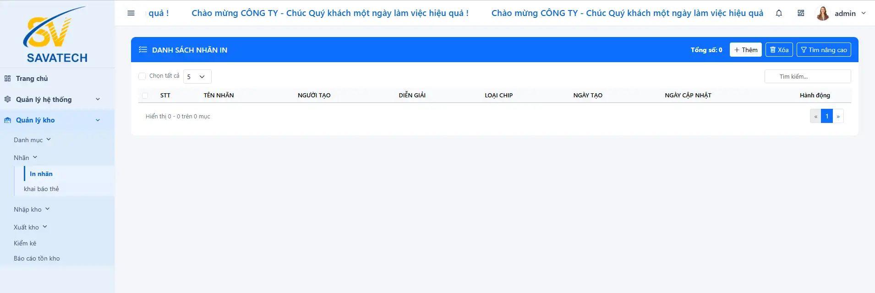This screenshot has width=875, height=293.
Task: Click the Trang chủ dashboard icon
Action: click(7, 79)
